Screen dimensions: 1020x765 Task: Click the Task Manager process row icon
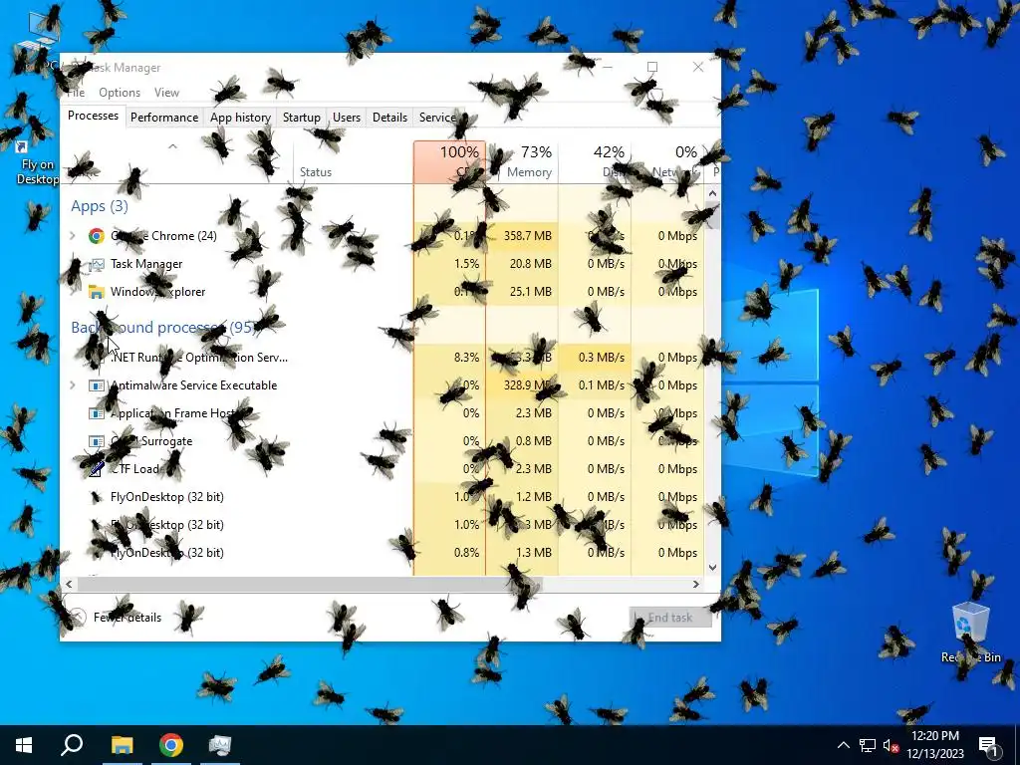point(97,264)
